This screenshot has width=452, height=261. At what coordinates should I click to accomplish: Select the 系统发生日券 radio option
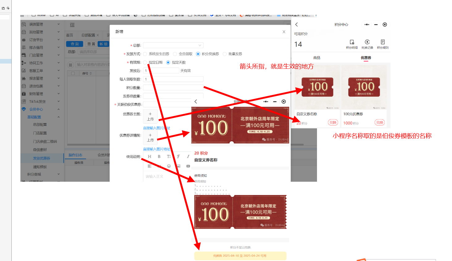pyautogui.click(x=145, y=54)
